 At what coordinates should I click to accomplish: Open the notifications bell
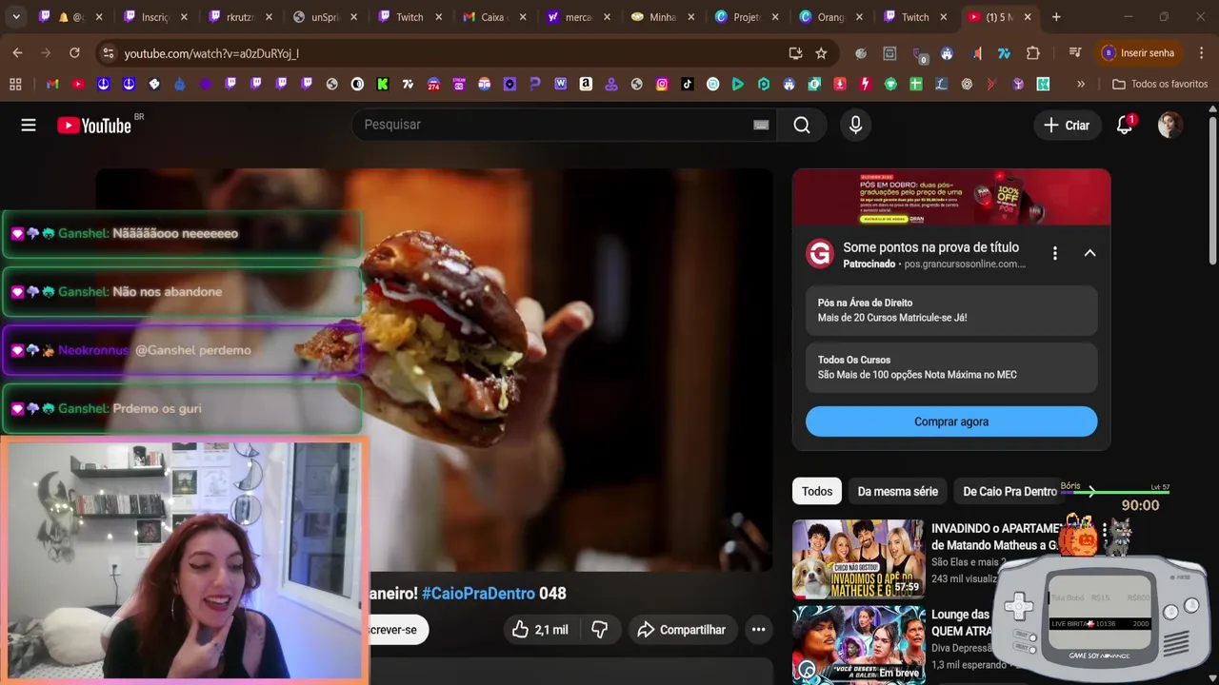(1125, 125)
